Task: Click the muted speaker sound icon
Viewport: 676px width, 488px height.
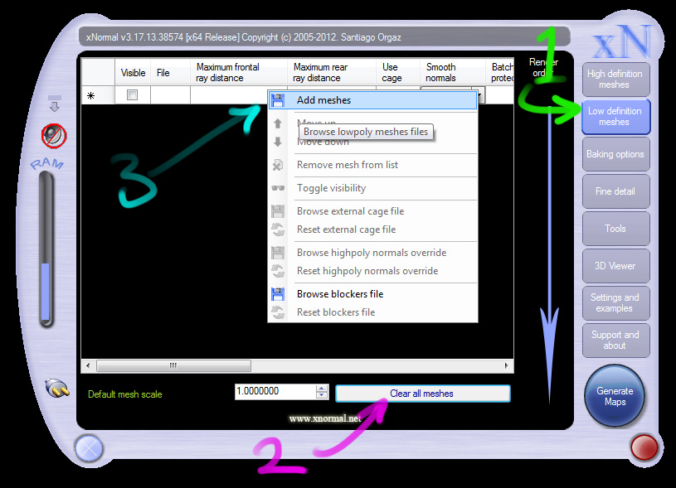Action: click(x=54, y=136)
